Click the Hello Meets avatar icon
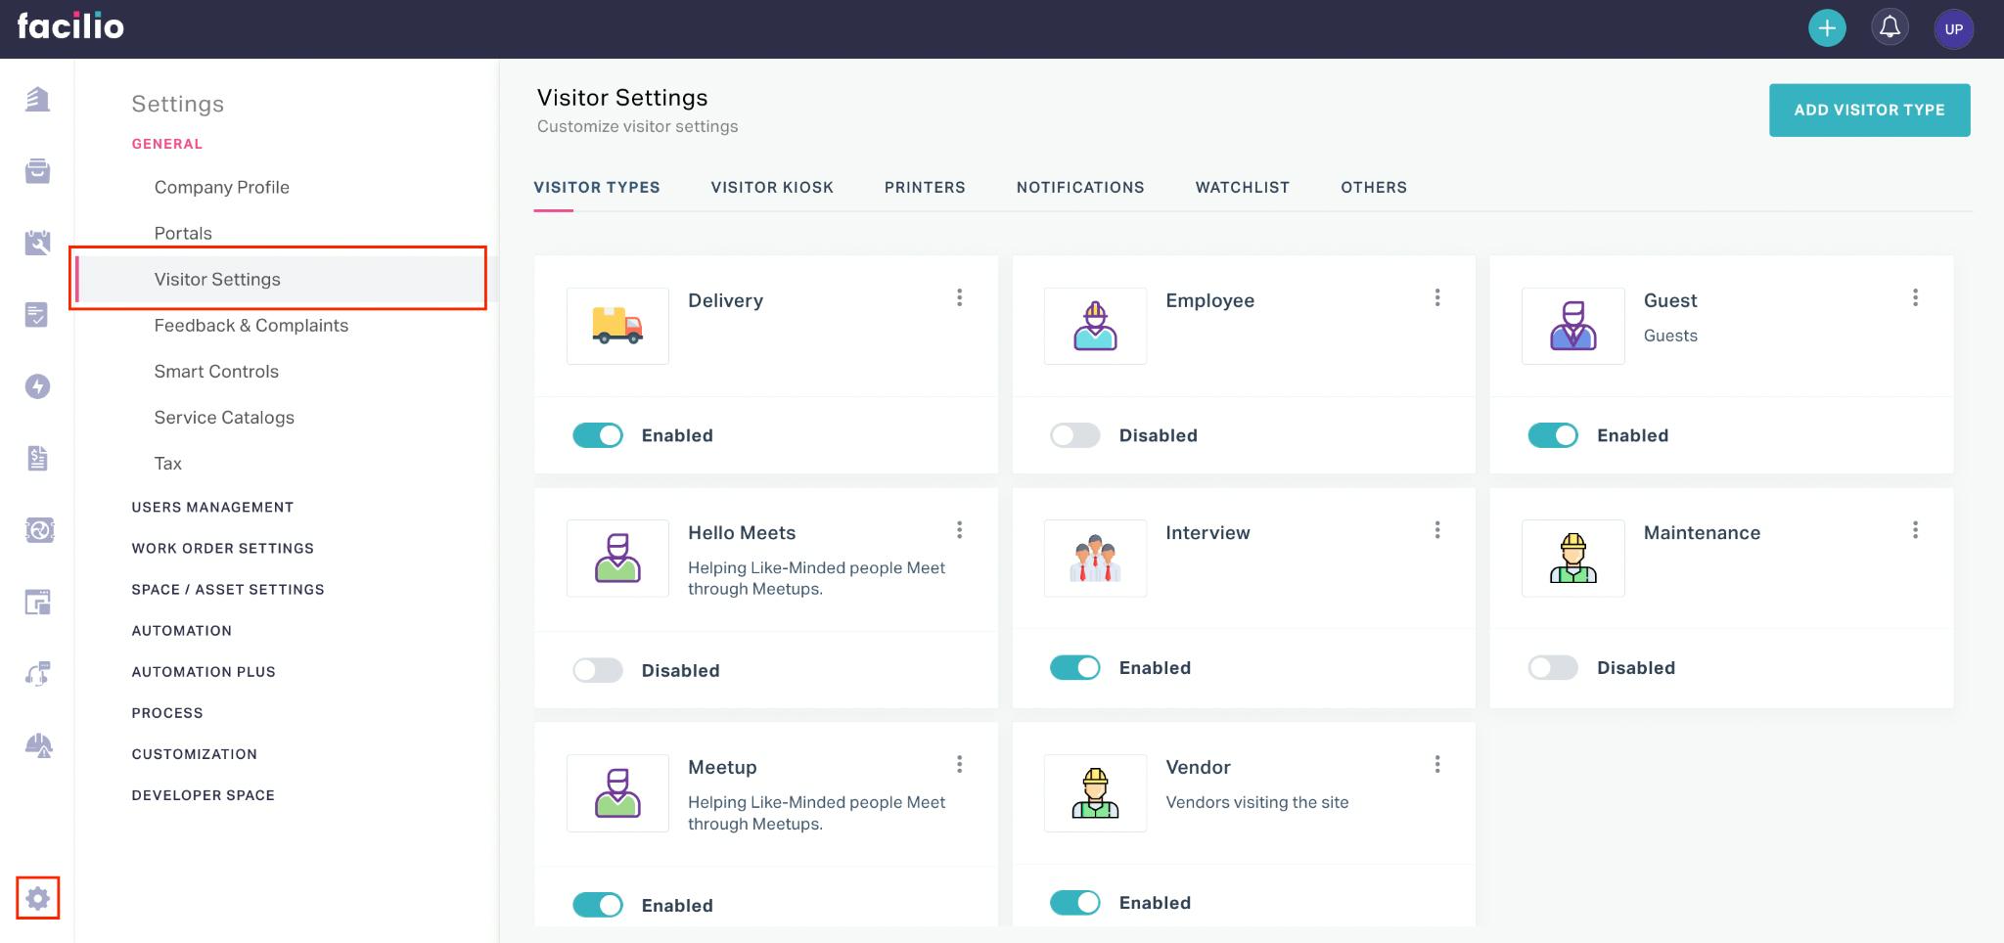Image resolution: width=2004 pixels, height=943 pixels. point(617,558)
